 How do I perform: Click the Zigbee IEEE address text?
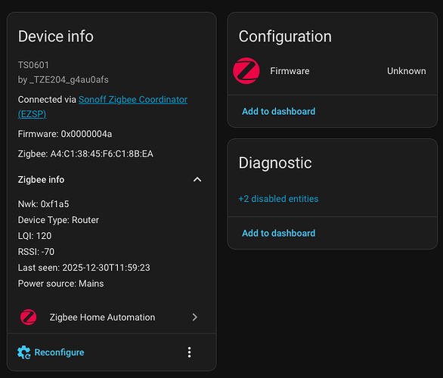(85, 153)
